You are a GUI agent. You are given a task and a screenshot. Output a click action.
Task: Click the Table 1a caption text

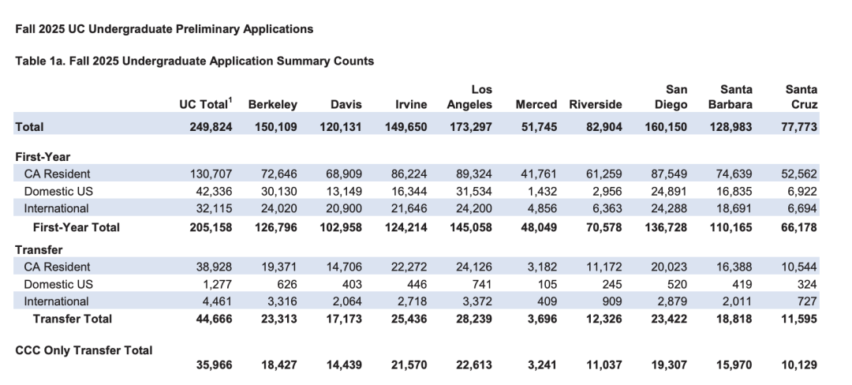pyautogui.click(x=194, y=61)
